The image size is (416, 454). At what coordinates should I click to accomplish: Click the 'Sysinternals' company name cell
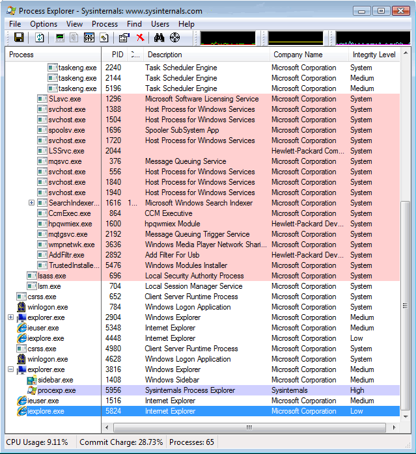tap(289, 390)
